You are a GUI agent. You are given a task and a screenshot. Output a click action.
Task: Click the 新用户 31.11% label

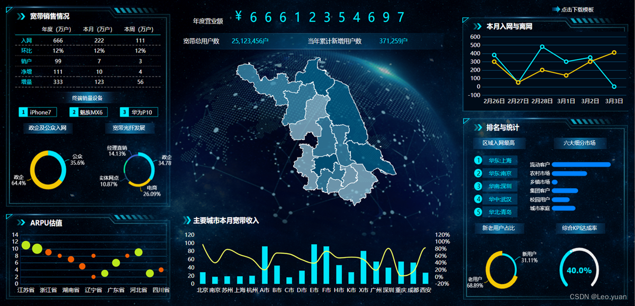coord(529,257)
